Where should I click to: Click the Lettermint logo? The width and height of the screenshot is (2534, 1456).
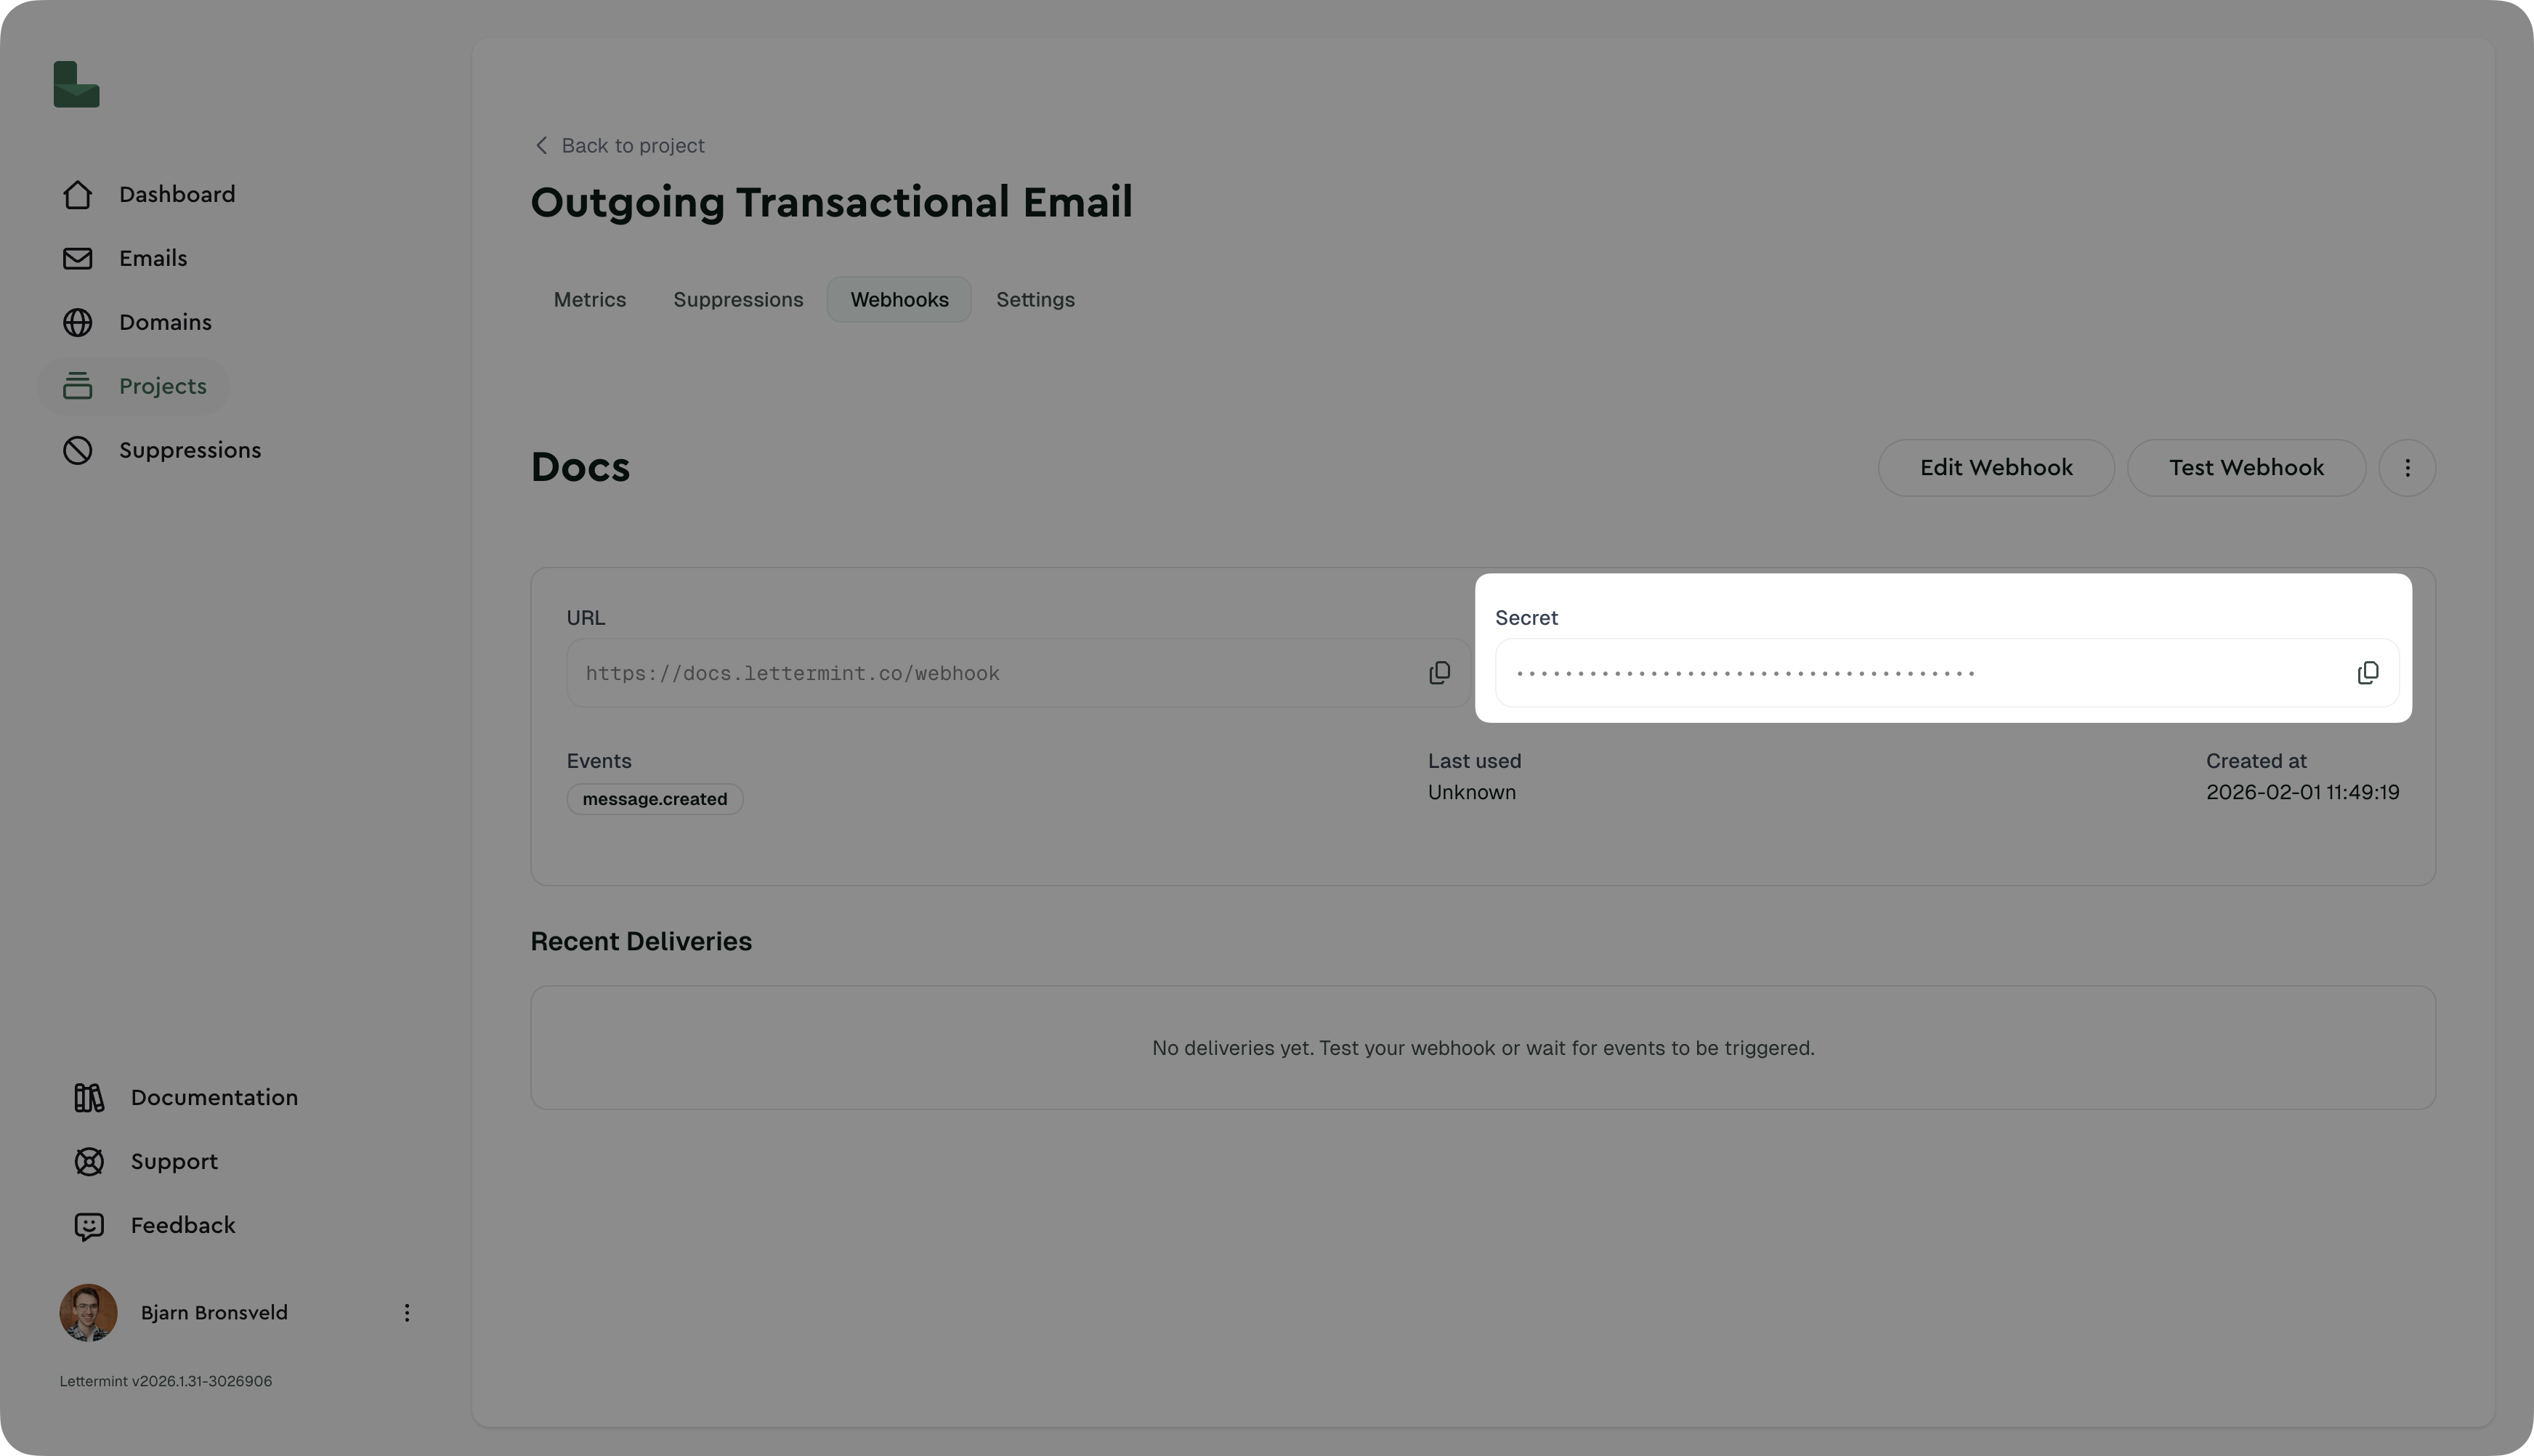76,84
